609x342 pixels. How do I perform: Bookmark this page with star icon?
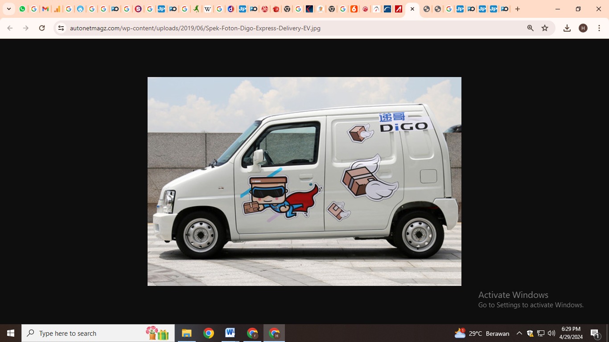[545, 28]
